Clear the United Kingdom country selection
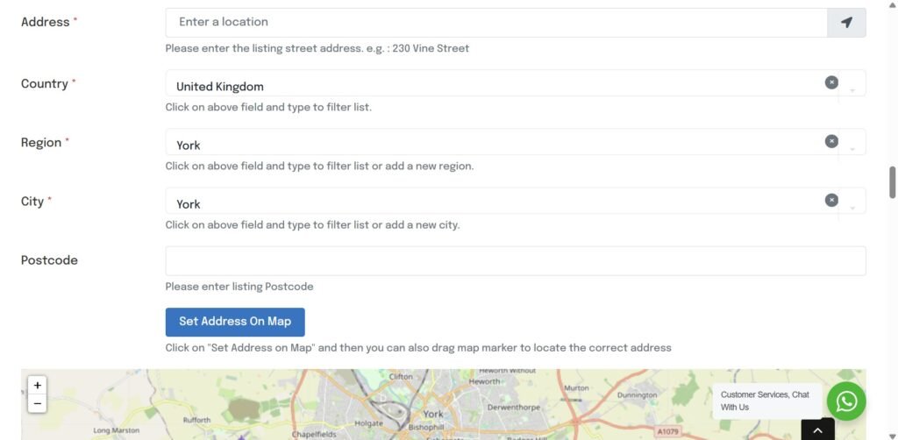Viewport: 898px width, 440px height. (x=831, y=82)
